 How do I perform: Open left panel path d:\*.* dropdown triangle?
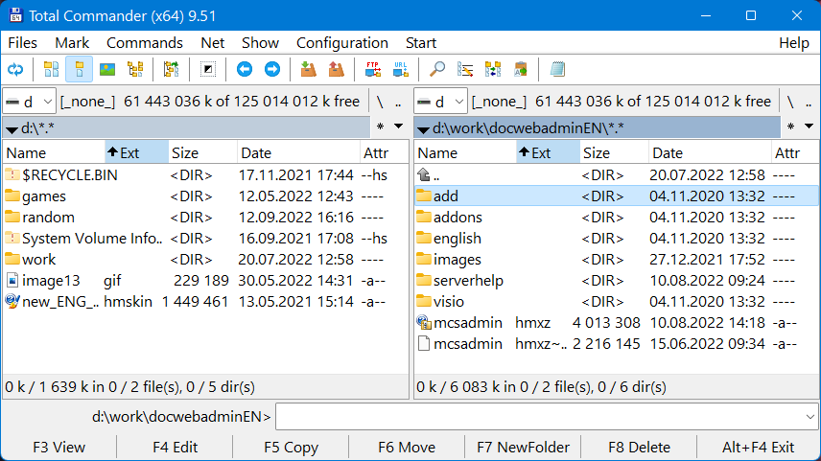coord(12,128)
